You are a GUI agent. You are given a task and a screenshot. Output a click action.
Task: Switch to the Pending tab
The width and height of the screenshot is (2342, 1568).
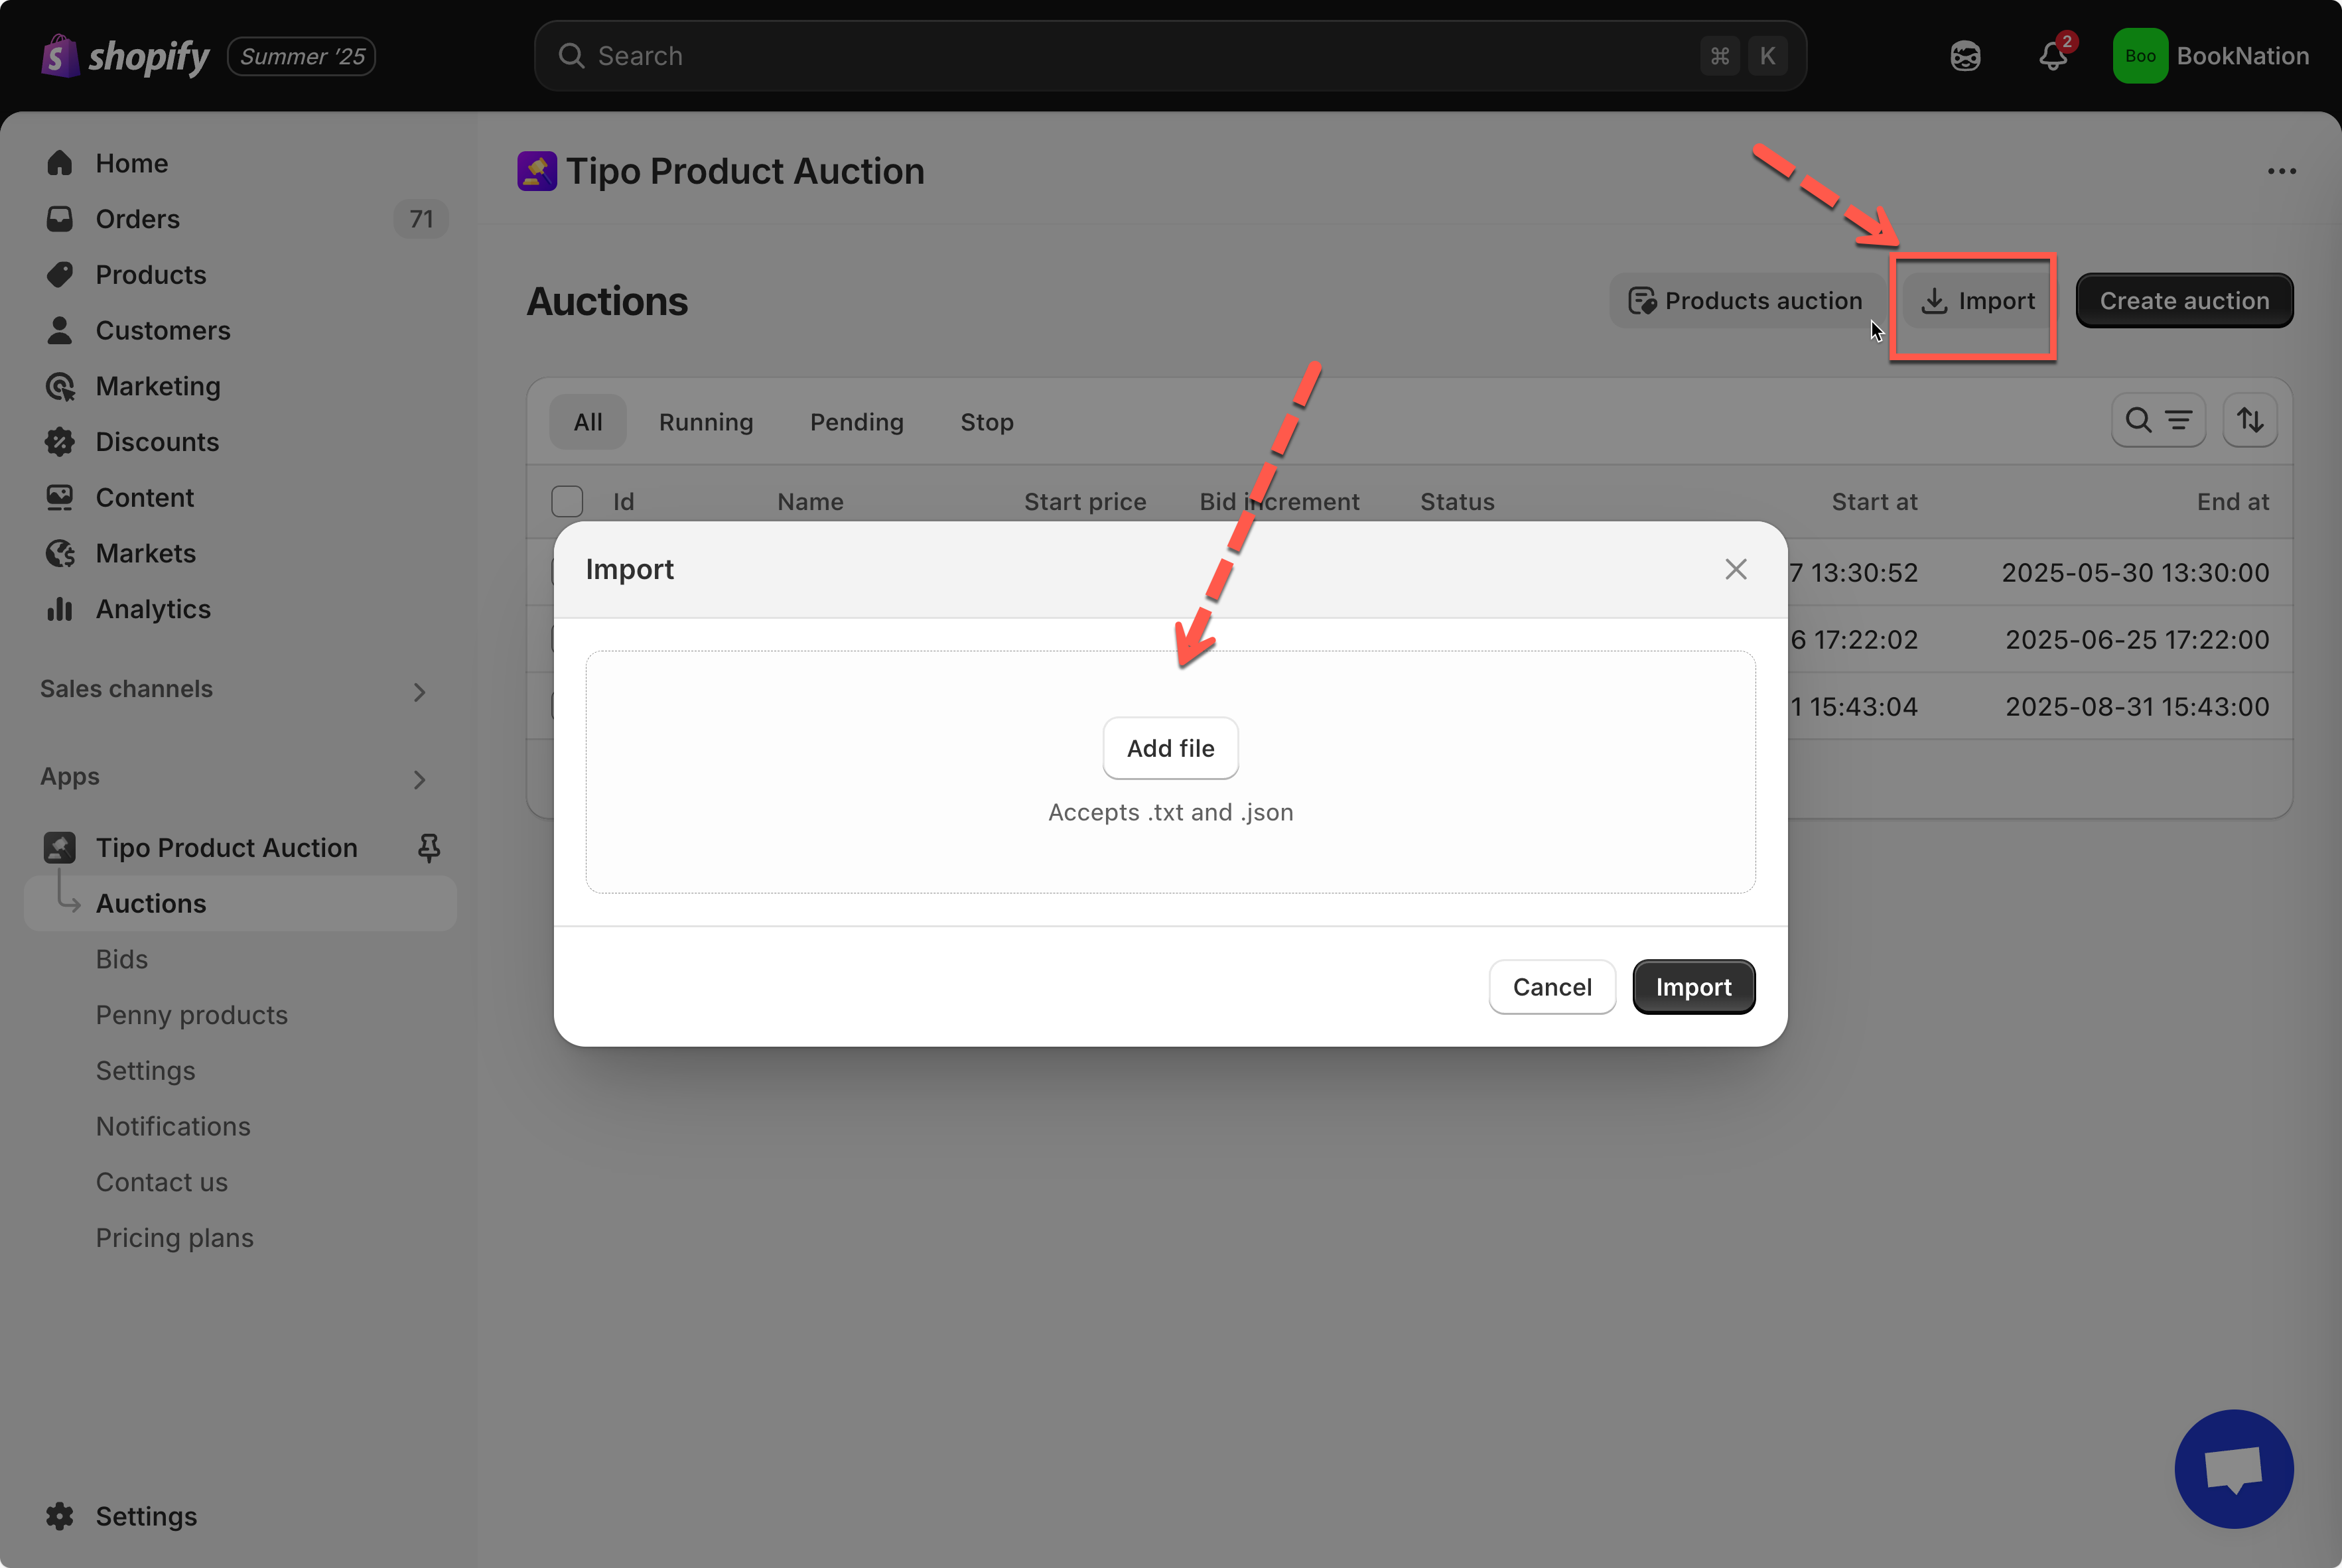tap(856, 422)
